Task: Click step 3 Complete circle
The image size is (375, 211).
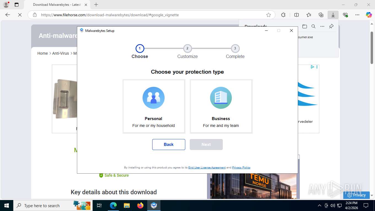Action: pyautogui.click(x=235, y=48)
